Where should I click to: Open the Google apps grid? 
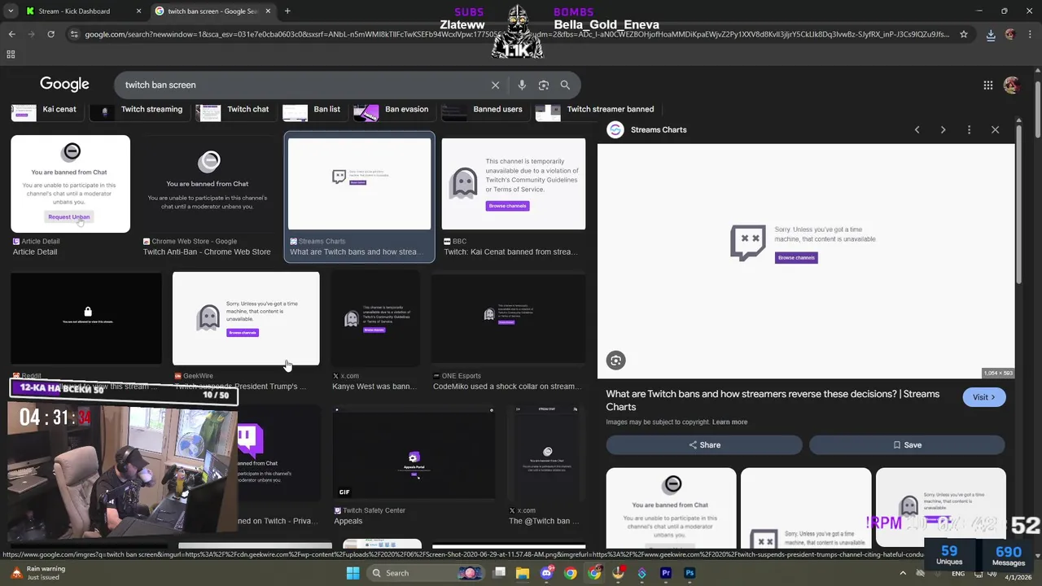(x=987, y=85)
